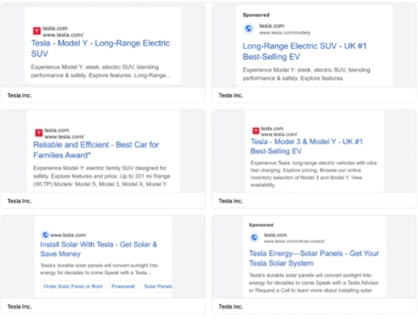
Task: Click 'Sponsored' label in the UK #1 Best-Selling ad
Action: pos(256,15)
